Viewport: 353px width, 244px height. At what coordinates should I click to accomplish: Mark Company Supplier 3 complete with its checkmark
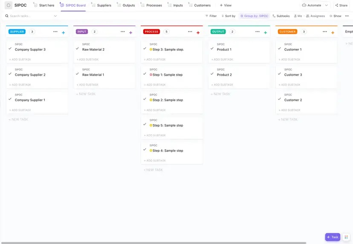click(x=10, y=48)
